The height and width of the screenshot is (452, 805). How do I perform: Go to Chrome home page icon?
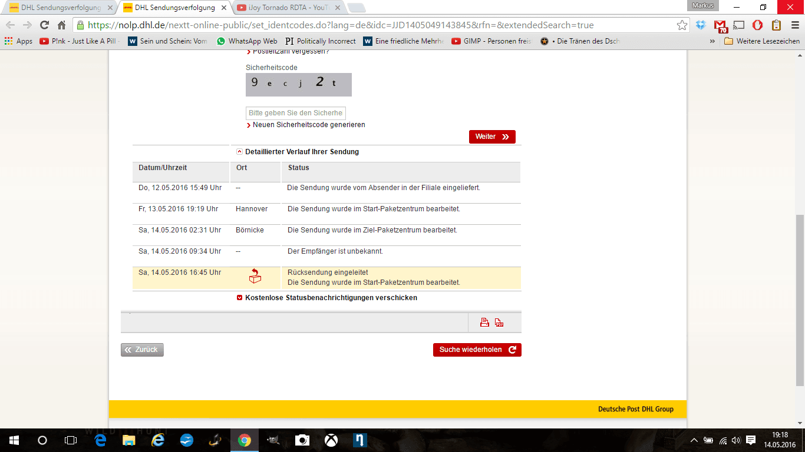pyautogui.click(x=62, y=25)
